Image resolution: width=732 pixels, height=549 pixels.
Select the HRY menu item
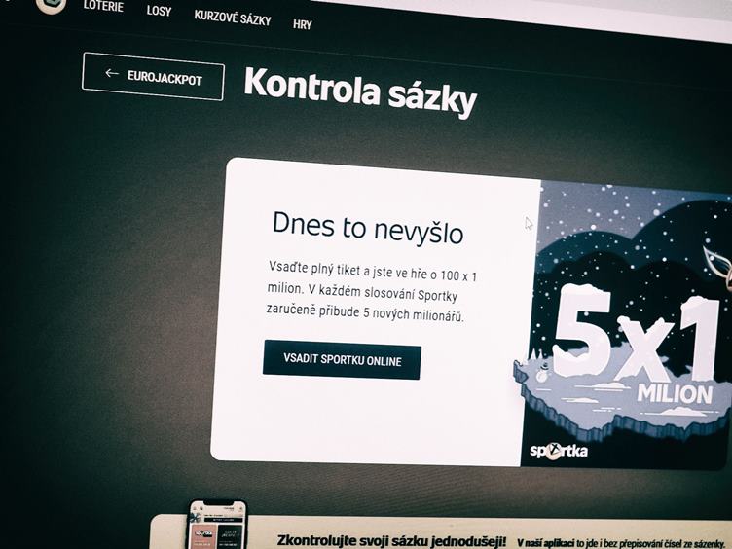coord(303,24)
